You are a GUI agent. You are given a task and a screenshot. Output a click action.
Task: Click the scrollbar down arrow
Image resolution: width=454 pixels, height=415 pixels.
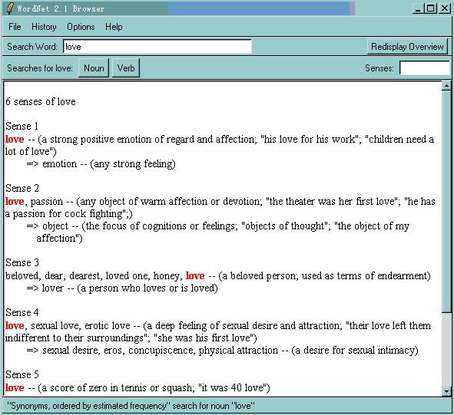(x=446, y=391)
